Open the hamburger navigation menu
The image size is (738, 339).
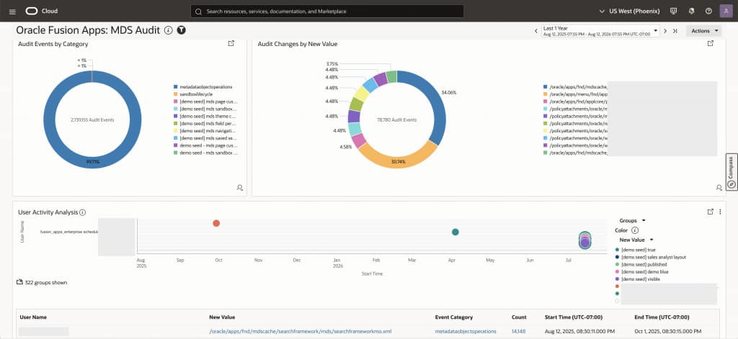[x=12, y=12]
